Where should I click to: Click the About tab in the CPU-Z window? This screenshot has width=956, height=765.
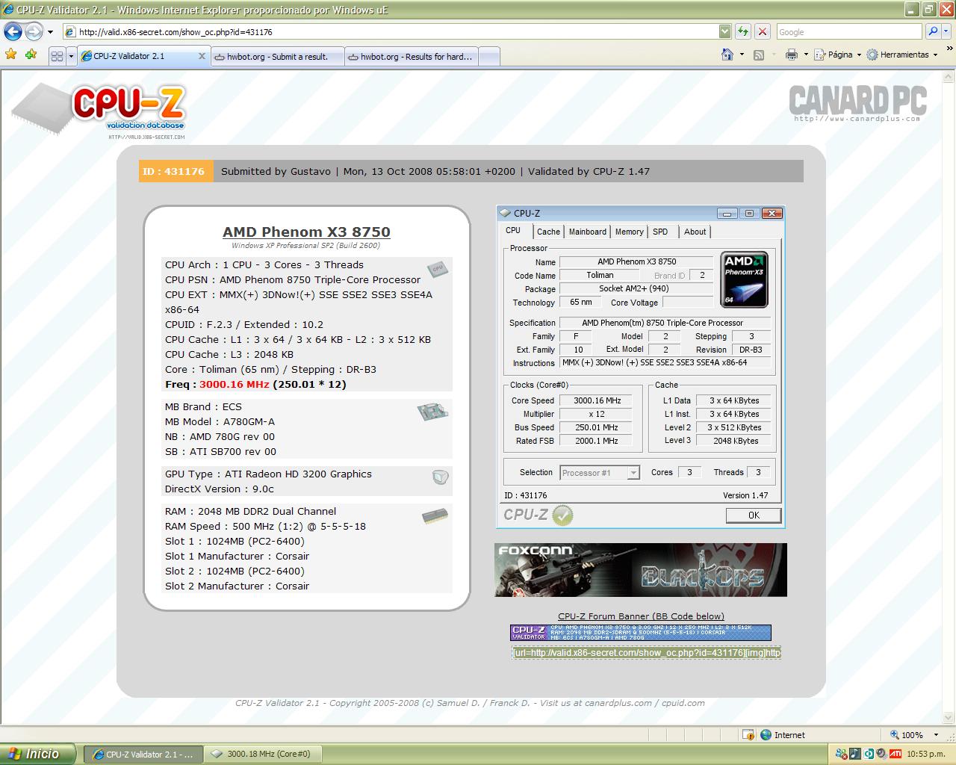[695, 232]
